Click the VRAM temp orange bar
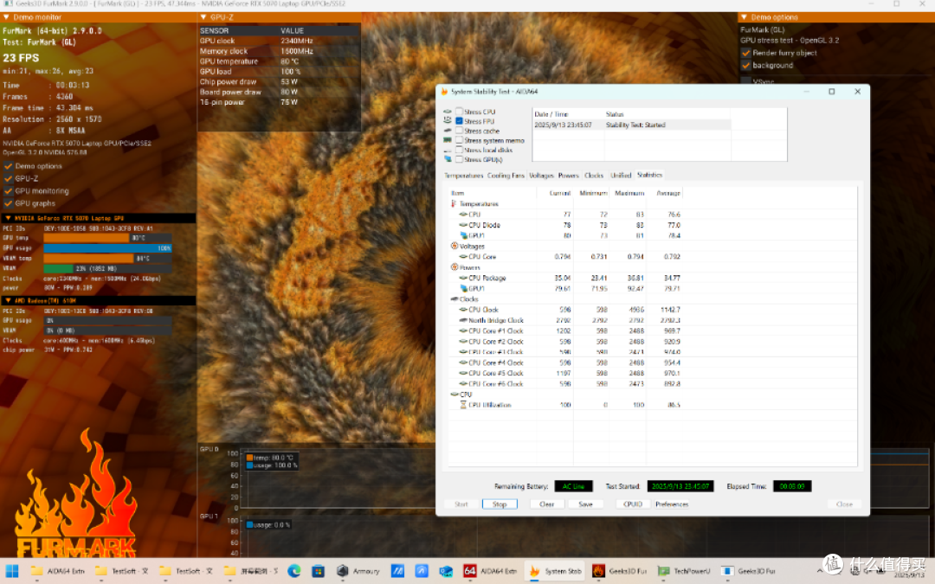 [88, 258]
